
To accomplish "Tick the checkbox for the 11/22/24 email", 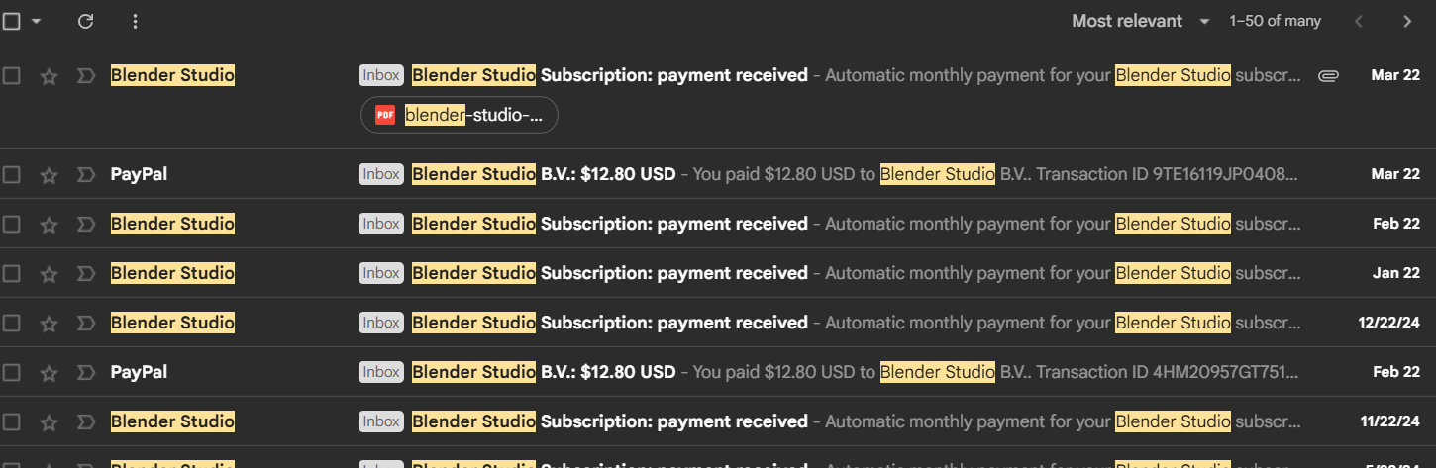I will (x=12, y=422).
